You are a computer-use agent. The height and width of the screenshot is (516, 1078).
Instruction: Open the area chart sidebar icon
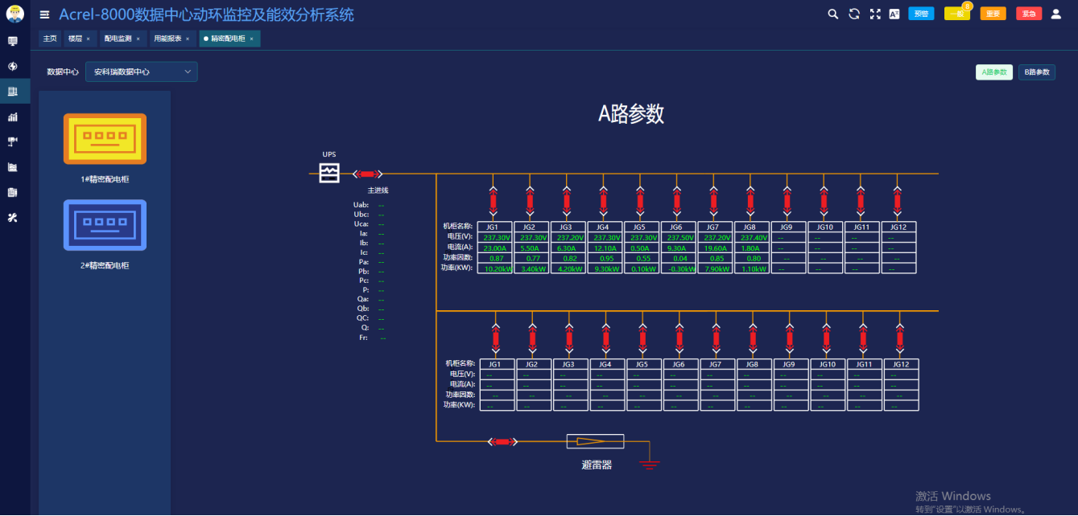(x=13, y=167)
